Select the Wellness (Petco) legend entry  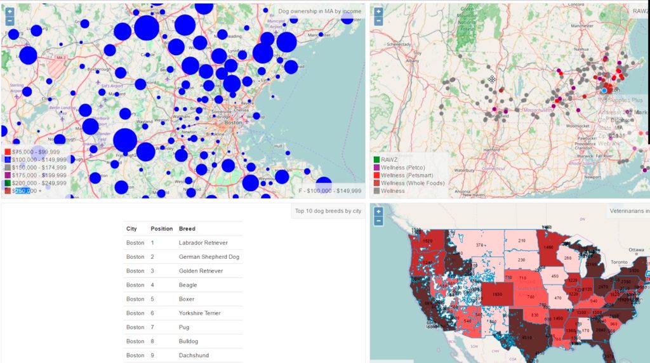[402, 168]
